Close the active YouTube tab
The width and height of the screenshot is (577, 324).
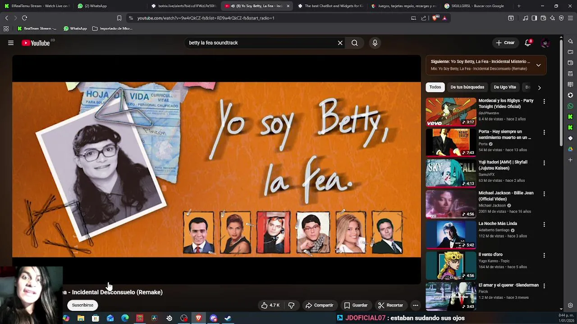click(288, 6)
